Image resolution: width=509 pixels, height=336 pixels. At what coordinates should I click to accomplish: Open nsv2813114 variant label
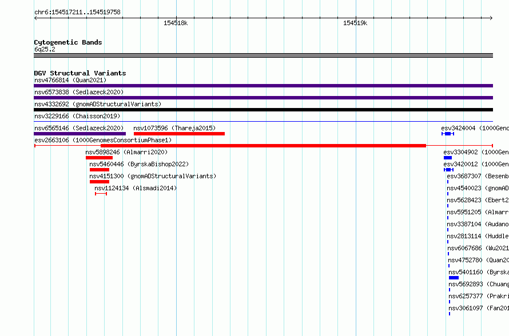coord(478,236)
